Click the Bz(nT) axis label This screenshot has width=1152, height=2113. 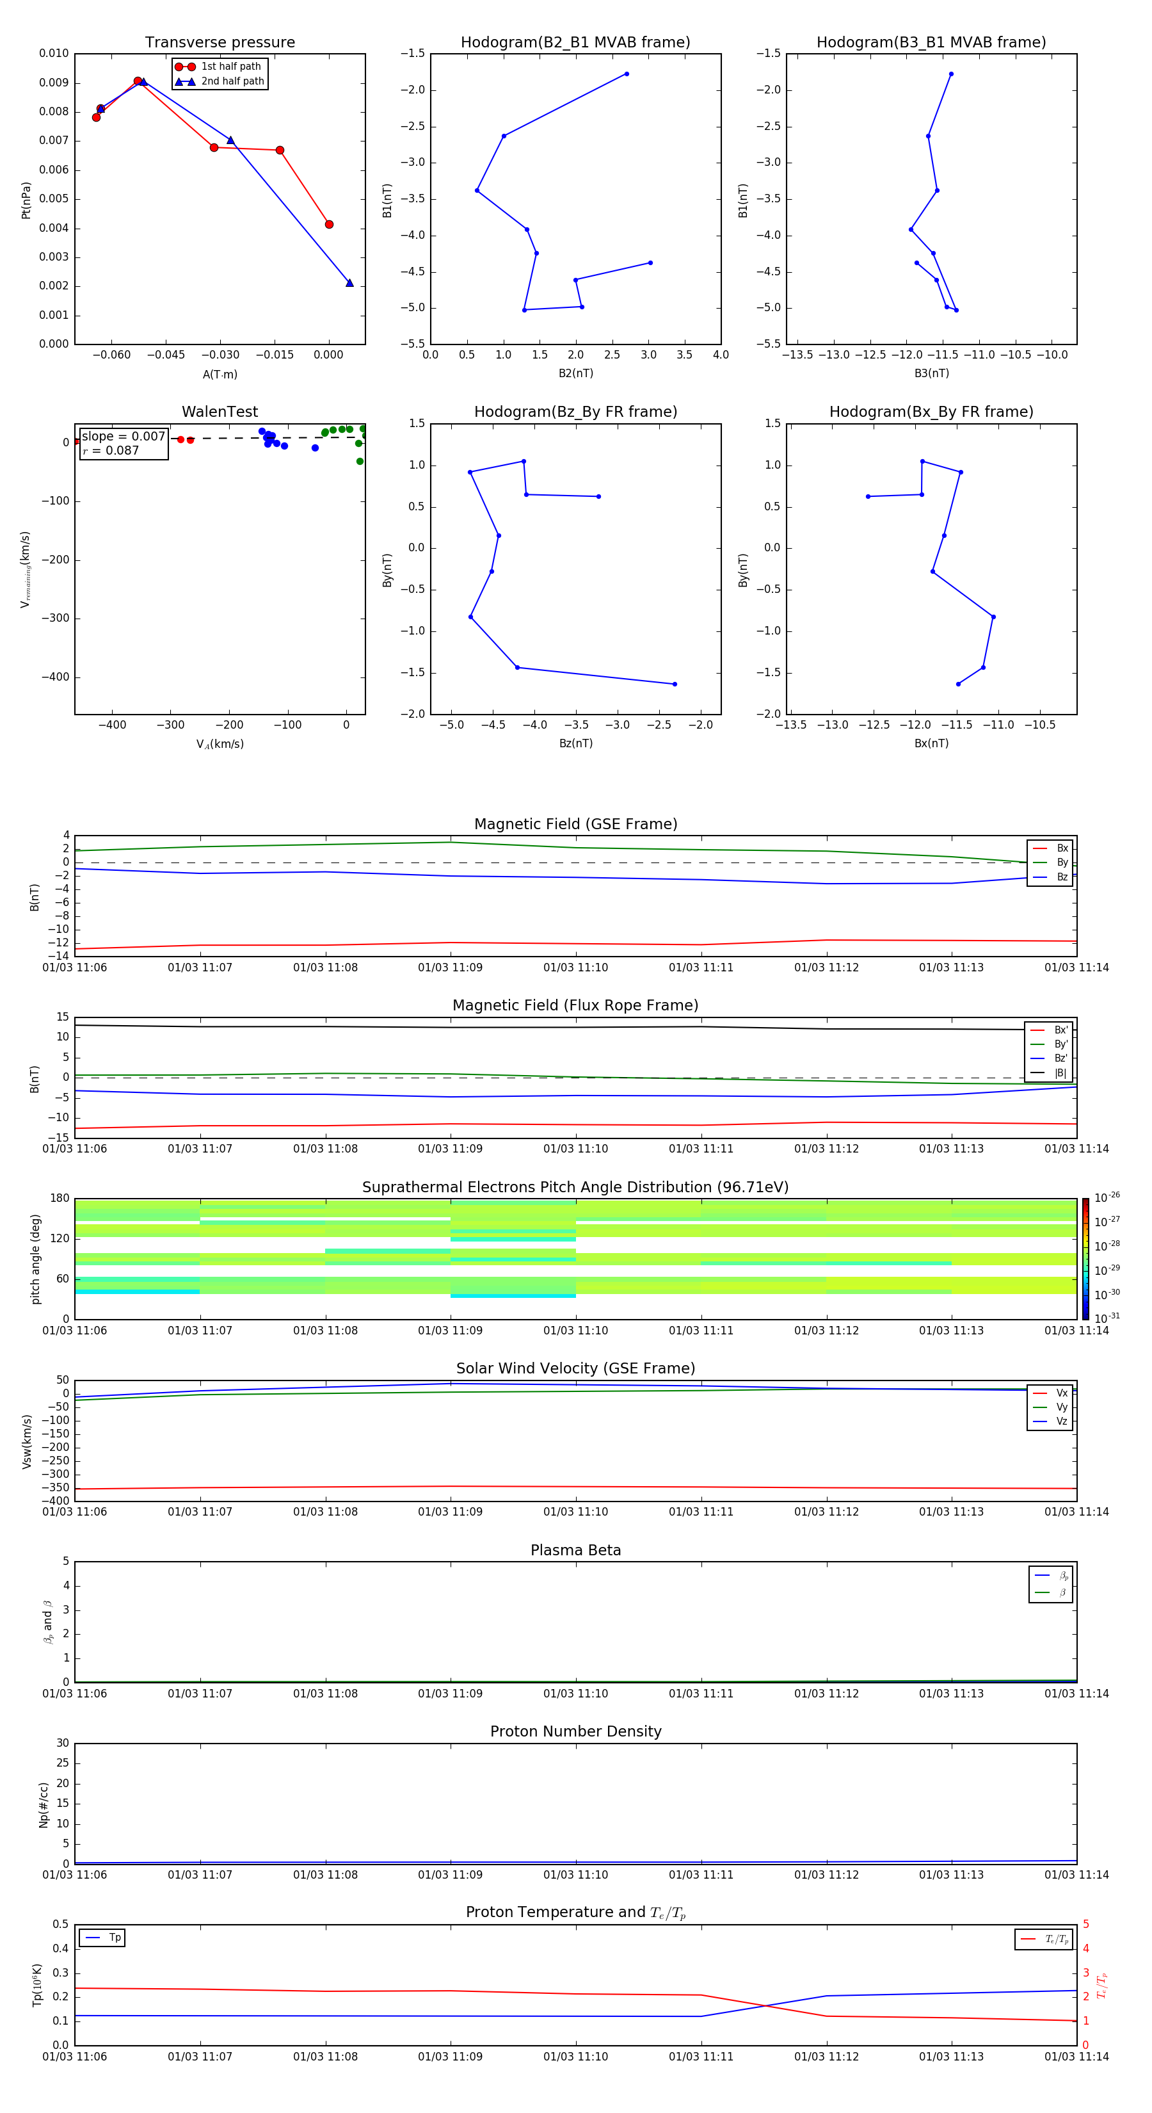coord(575,743)
